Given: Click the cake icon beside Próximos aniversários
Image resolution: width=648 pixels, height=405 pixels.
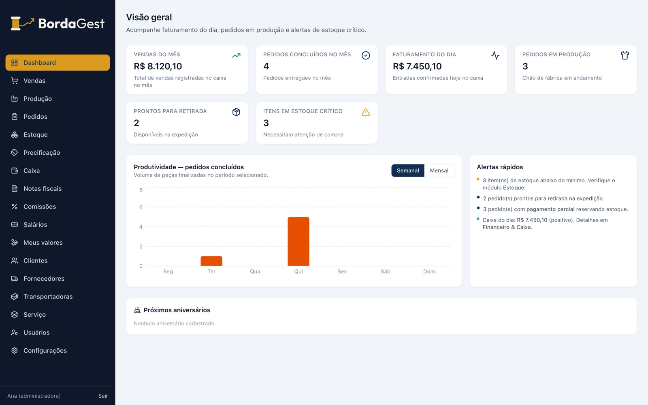Looking at the screenshot, I should [x=137, y=310].
